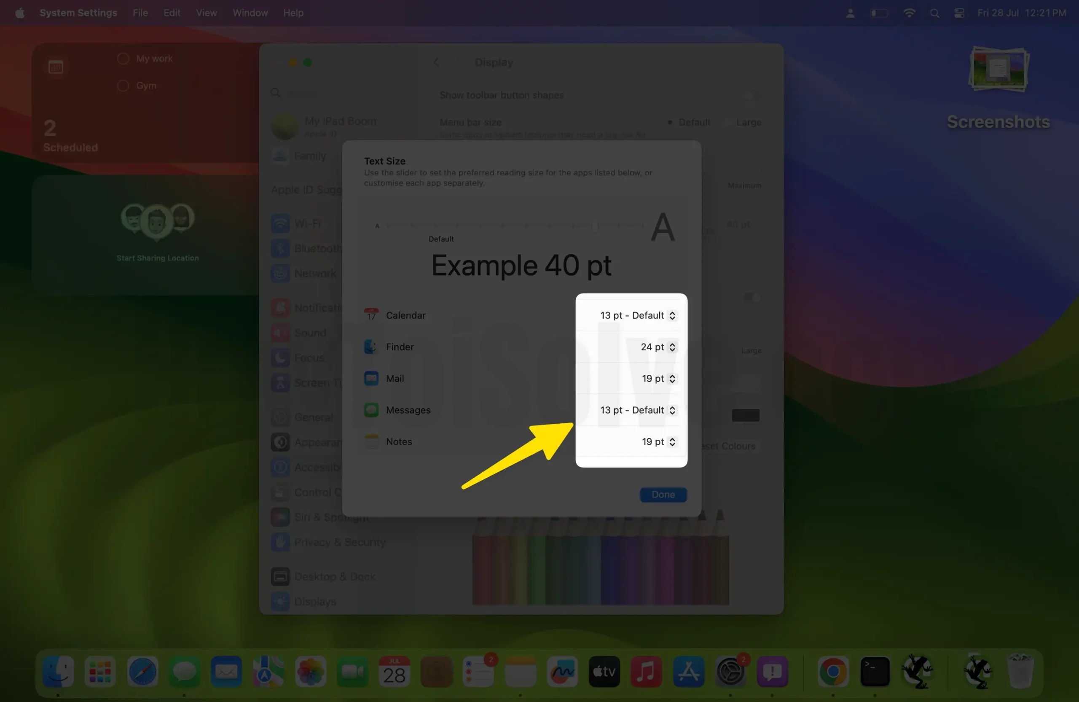The image size is (1079, 702).
Task: Open the Calendar text size stepper
Action: 672,315
